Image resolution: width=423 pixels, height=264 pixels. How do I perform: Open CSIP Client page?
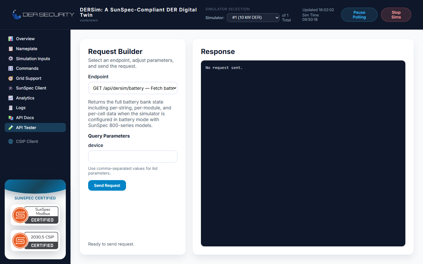point(35,141)
